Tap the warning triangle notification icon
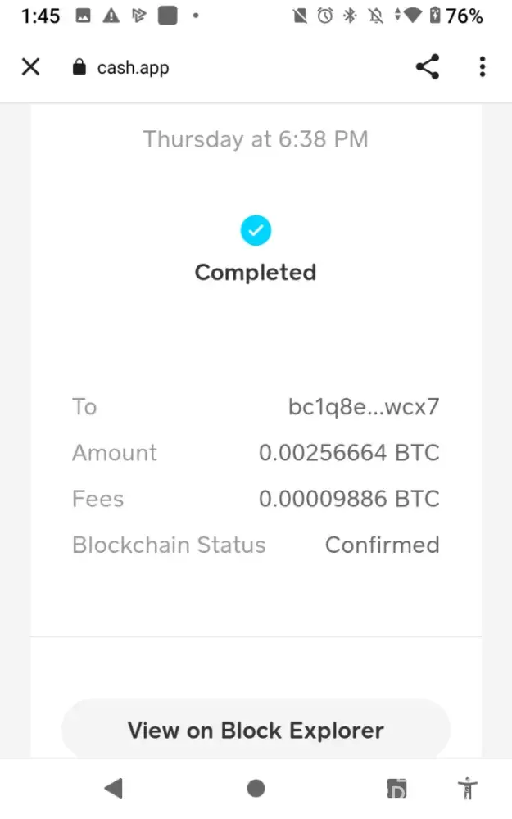Image resolution: width=512 pixels, height=819 pixels. [110, 16]
